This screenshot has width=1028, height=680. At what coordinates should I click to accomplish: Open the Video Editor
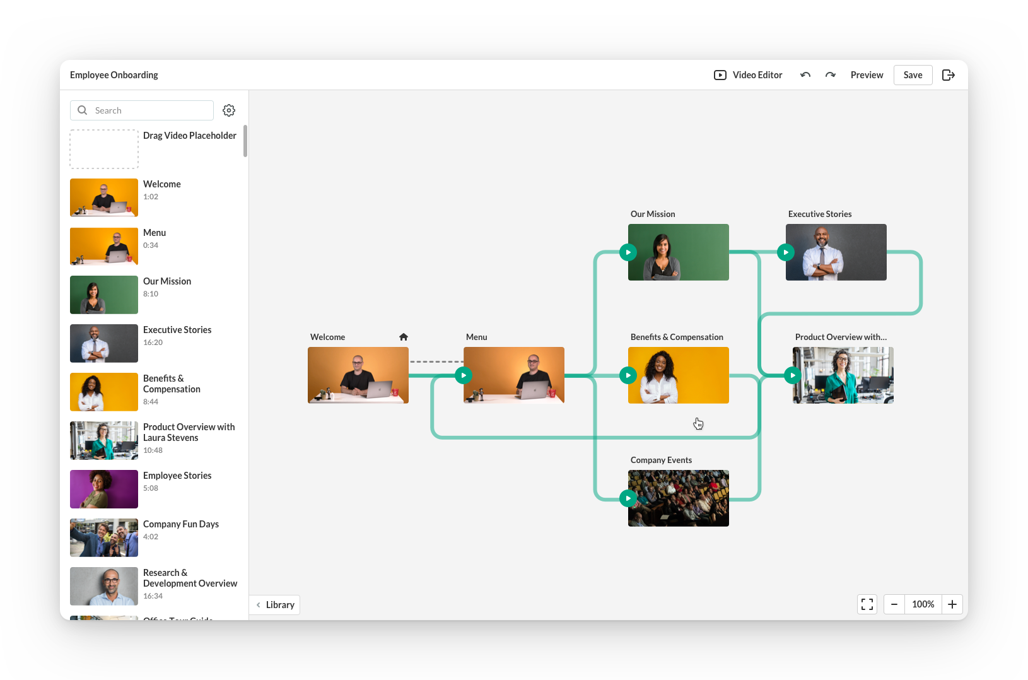pyautogui.click(x=748, y=75)
